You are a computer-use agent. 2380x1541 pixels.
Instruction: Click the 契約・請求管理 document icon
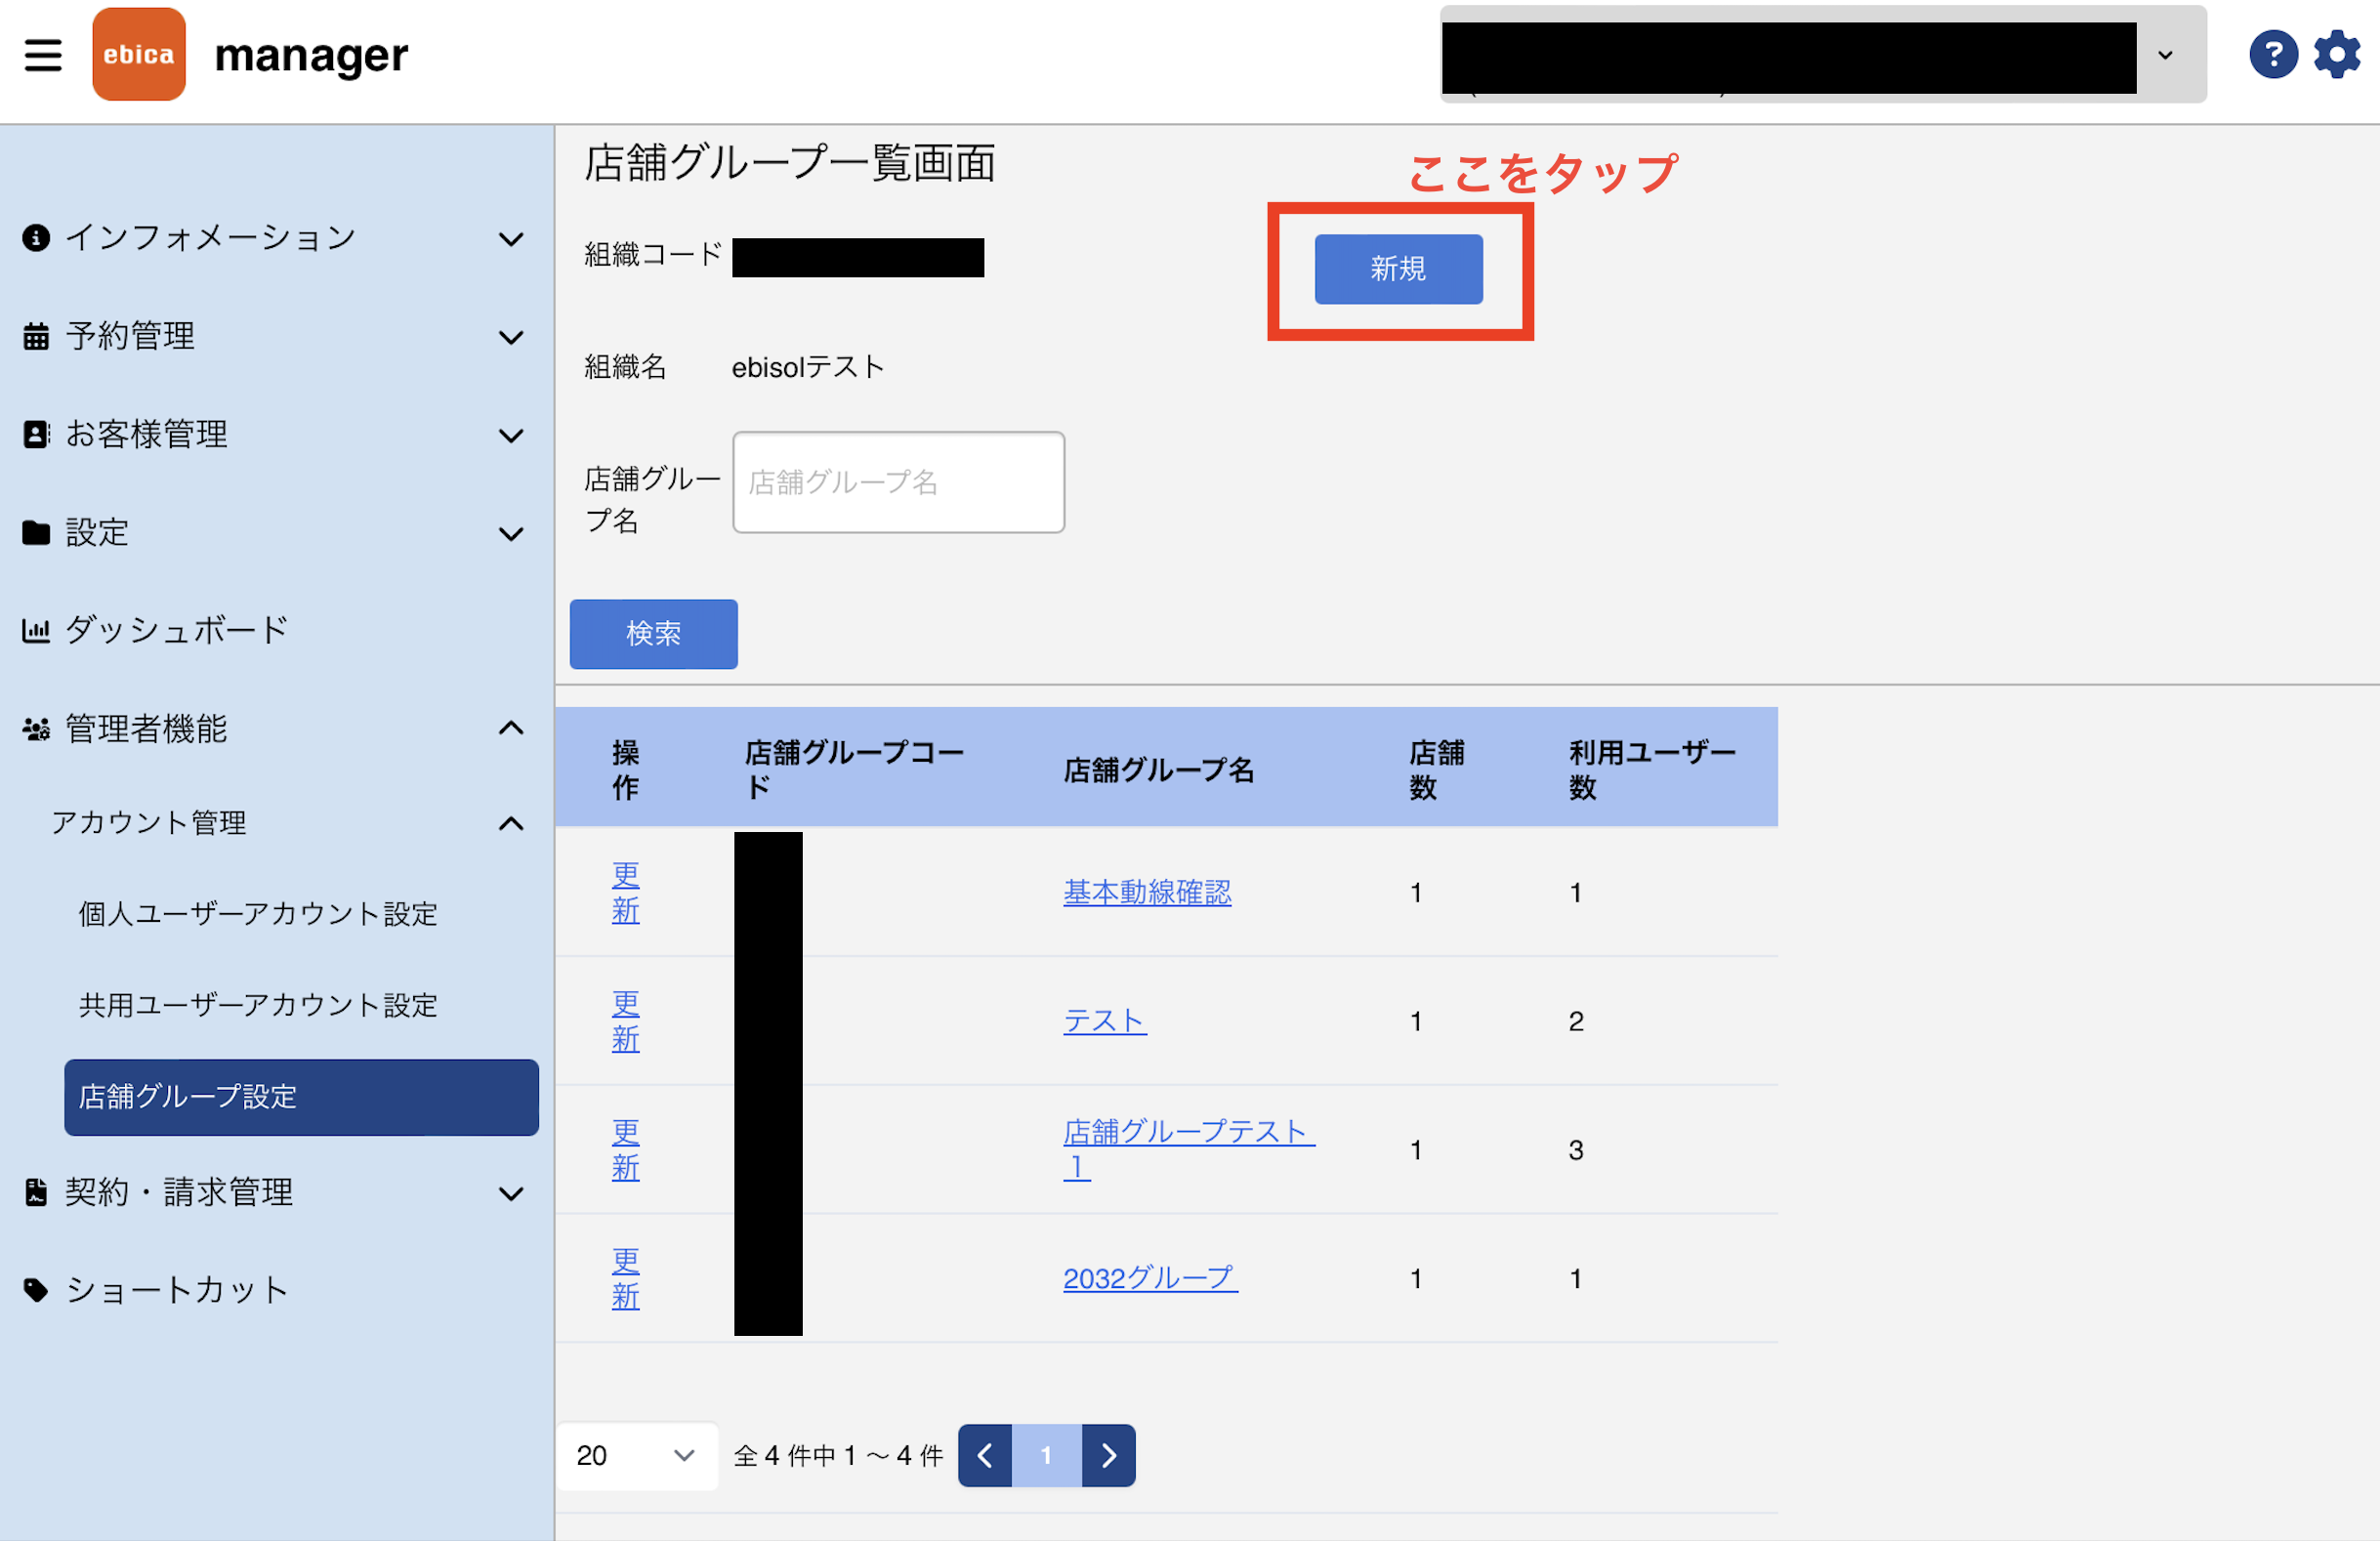coord(36,1192)
